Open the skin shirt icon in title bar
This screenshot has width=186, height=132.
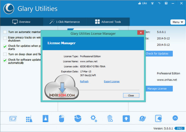pyautogui.click(x=152, y=3)
